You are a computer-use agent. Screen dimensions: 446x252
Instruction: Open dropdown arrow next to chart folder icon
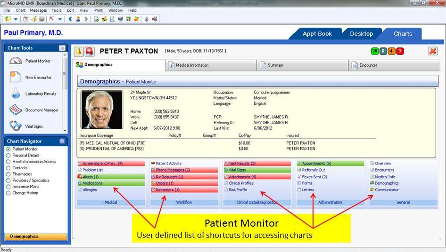tap(16, 19)
